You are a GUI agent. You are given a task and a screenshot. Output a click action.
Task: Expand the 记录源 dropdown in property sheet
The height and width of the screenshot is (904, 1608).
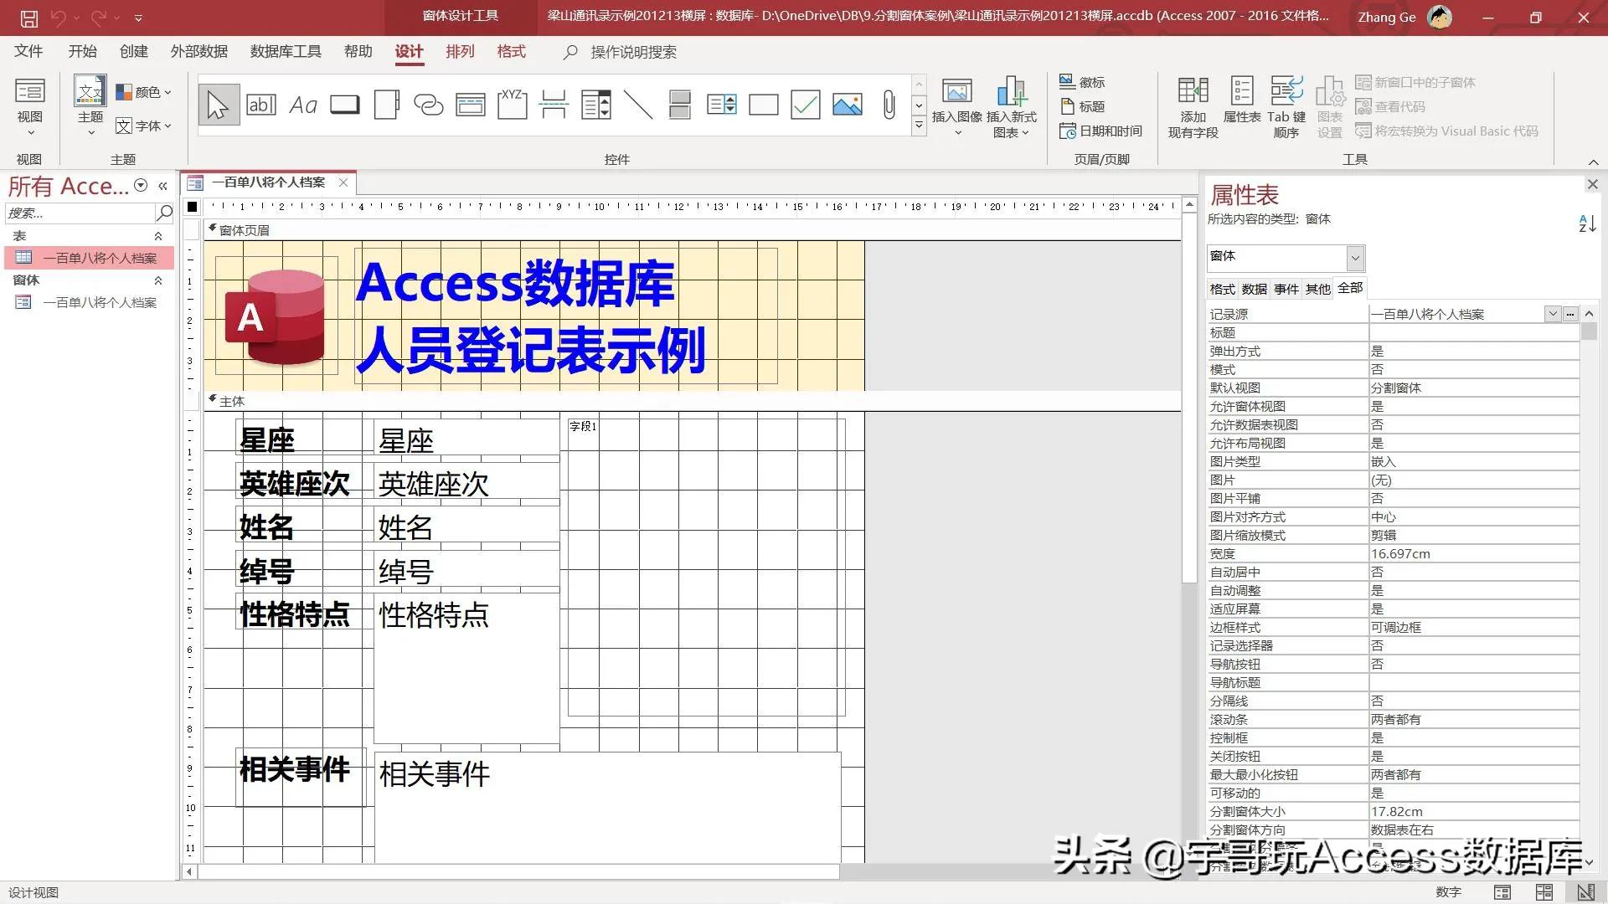click(1551, 314)
